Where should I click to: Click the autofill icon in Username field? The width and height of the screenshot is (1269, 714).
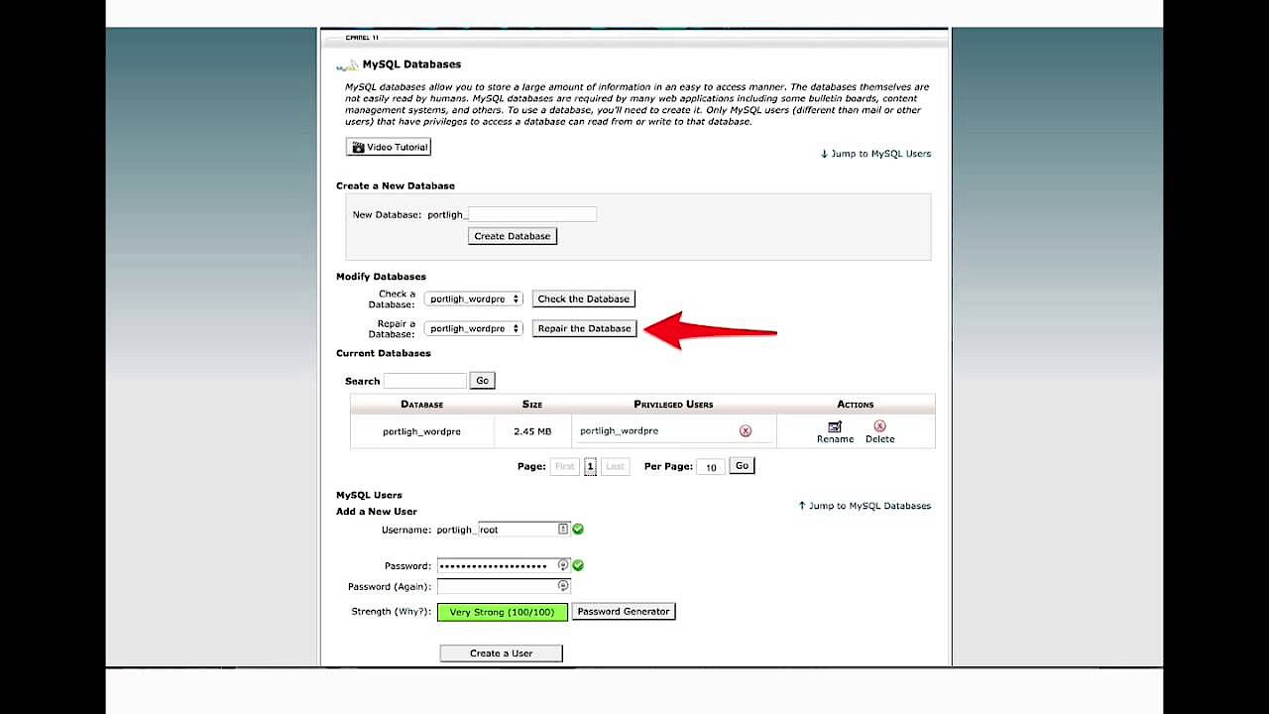[x=563, y=530]
